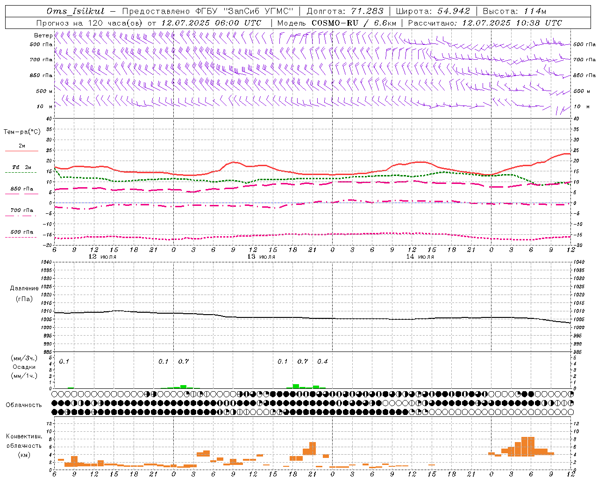Click the red "2м" temperature legend entry

pos(22,146)
